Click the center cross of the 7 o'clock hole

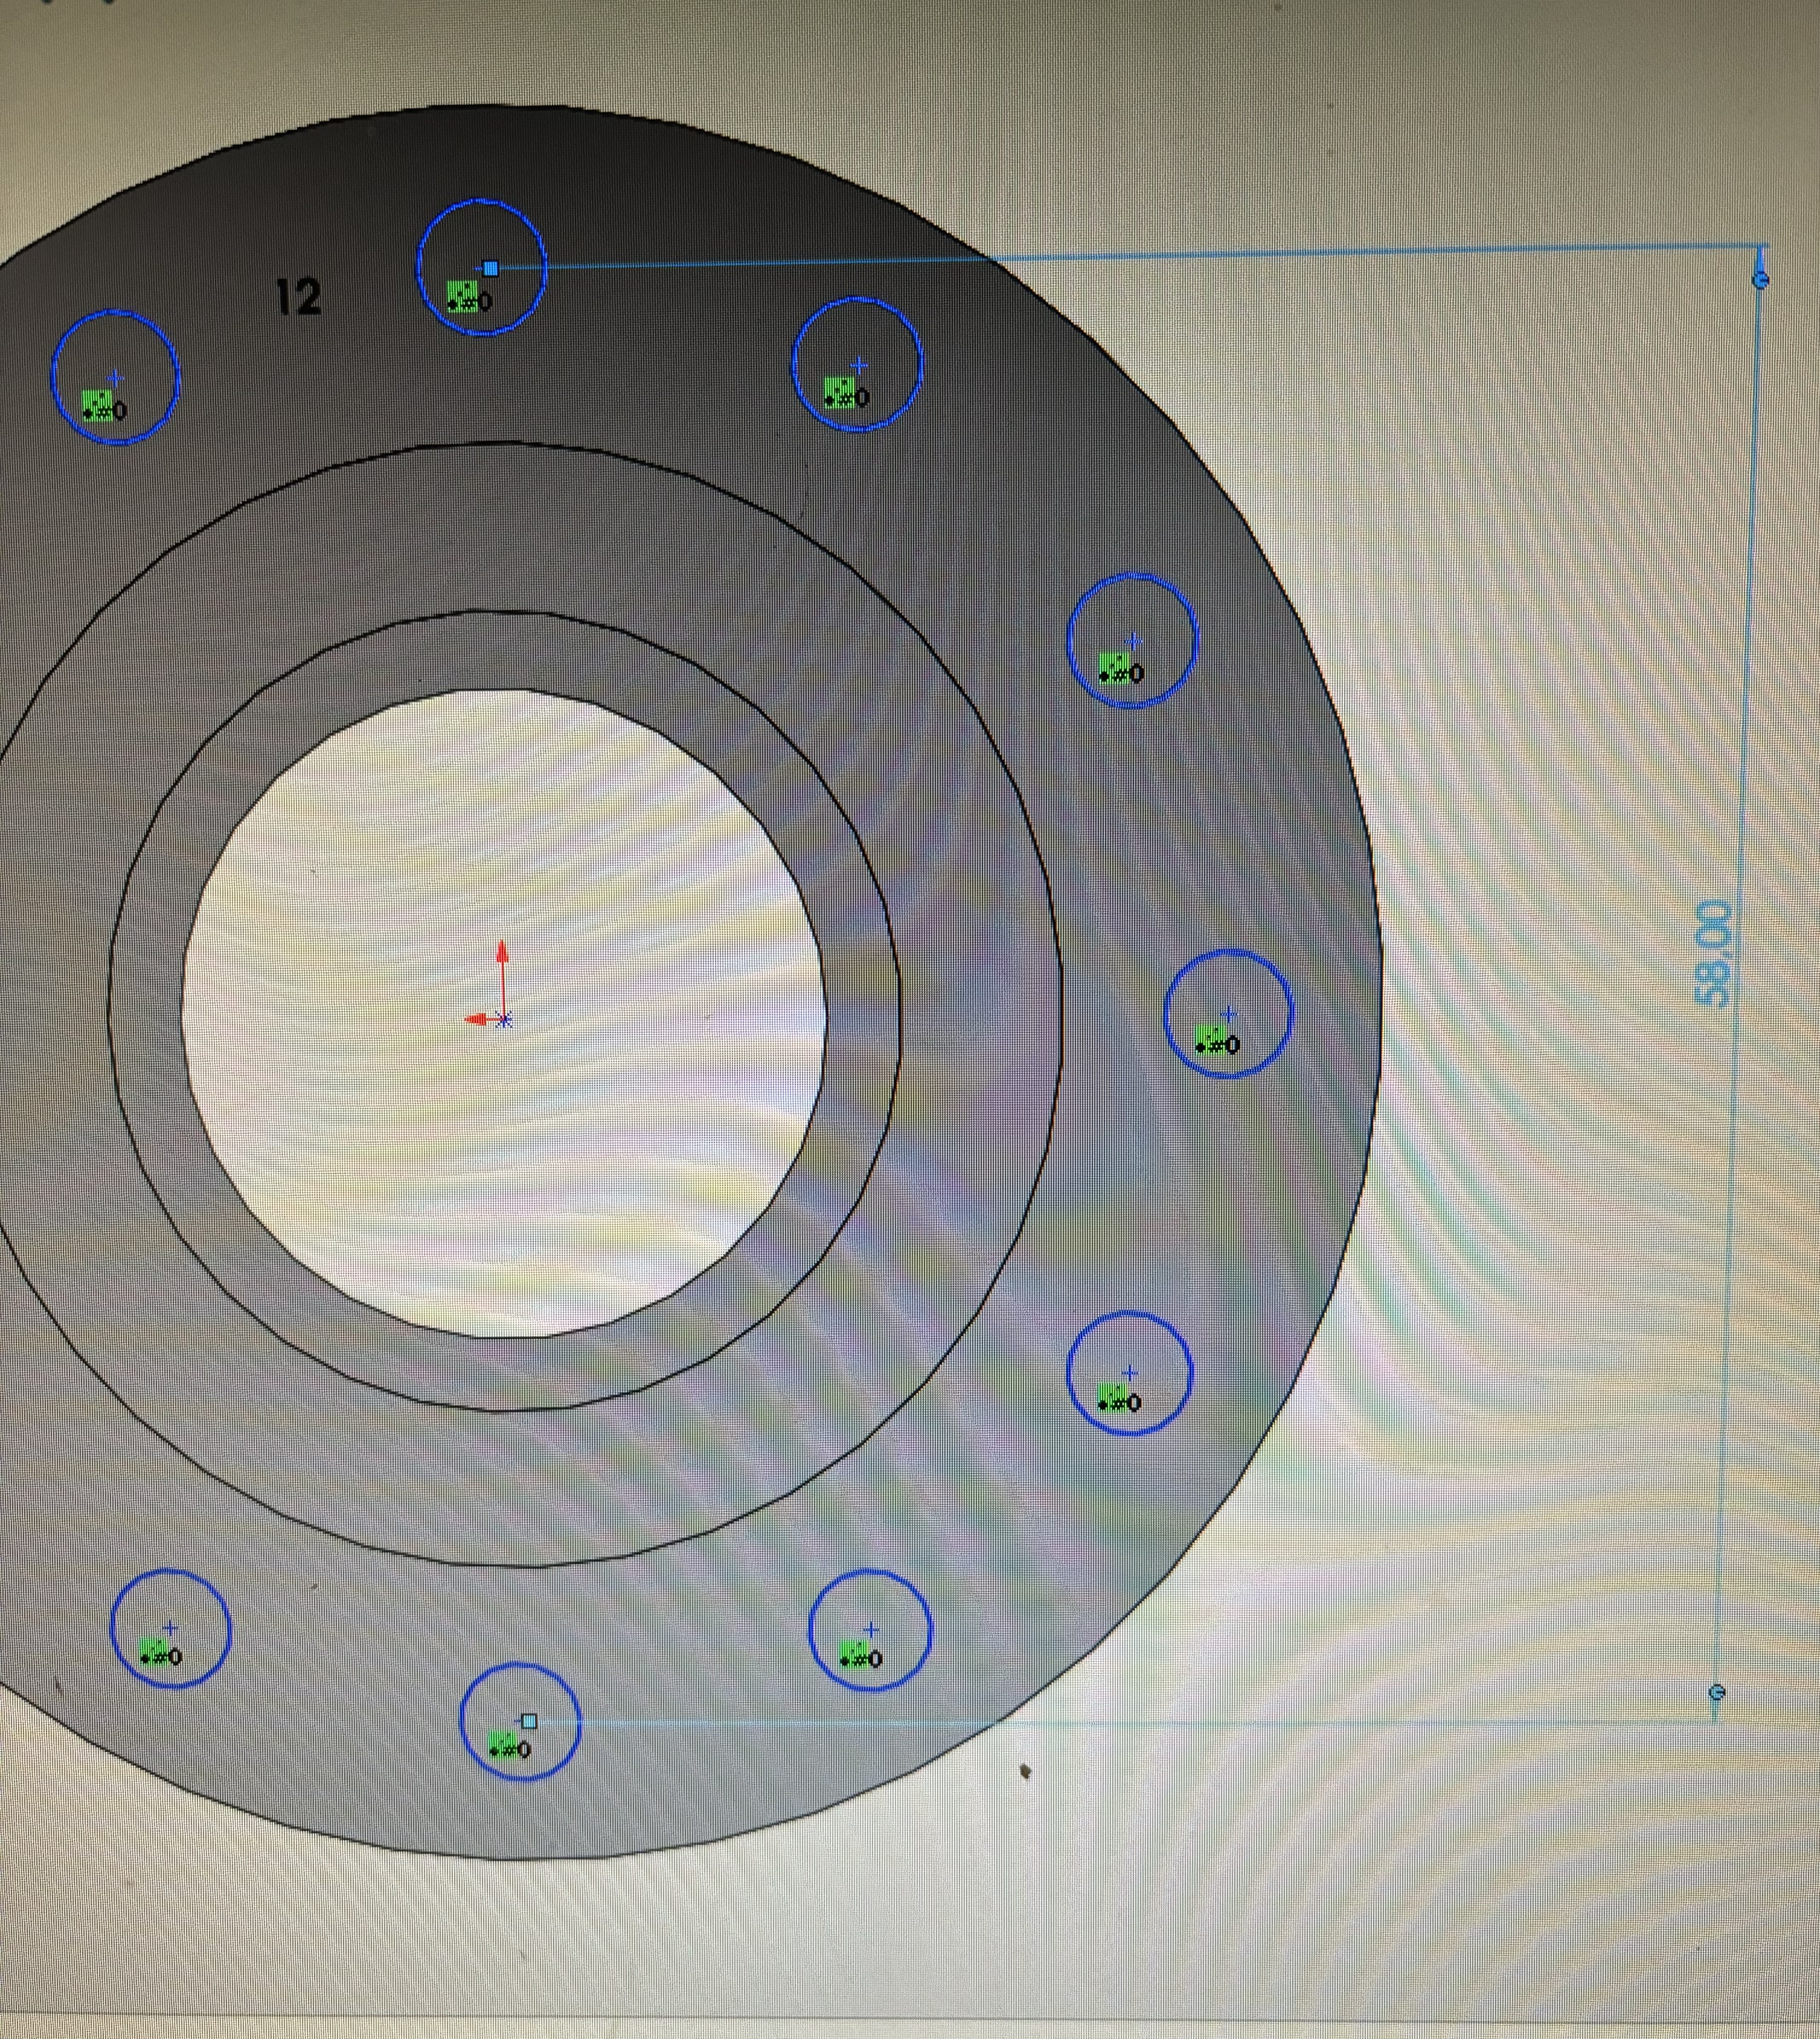[x=170, y=1628]
